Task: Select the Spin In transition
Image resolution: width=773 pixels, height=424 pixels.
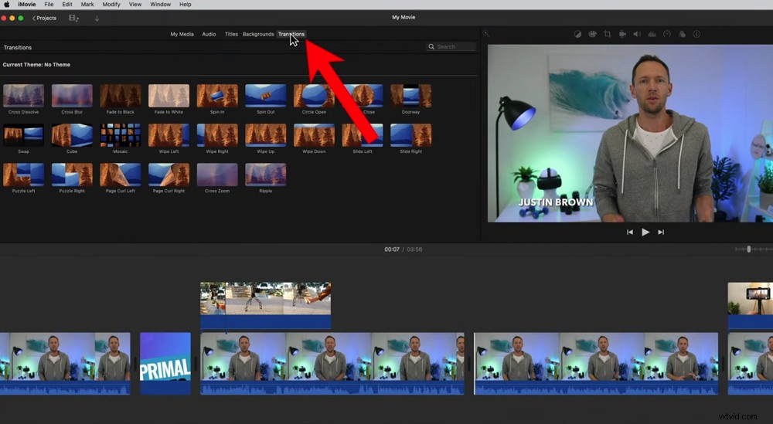Action: click(x=217, y=96)
